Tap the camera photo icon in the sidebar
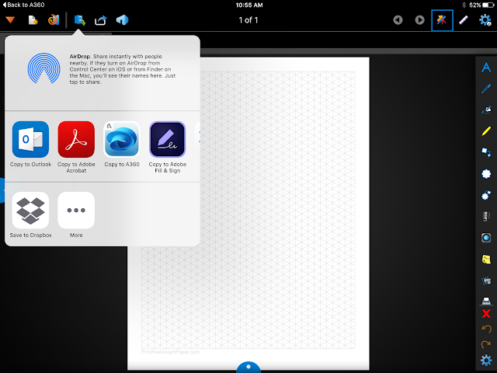Screen dimensions: 497x373 click(x=486, y=238)
